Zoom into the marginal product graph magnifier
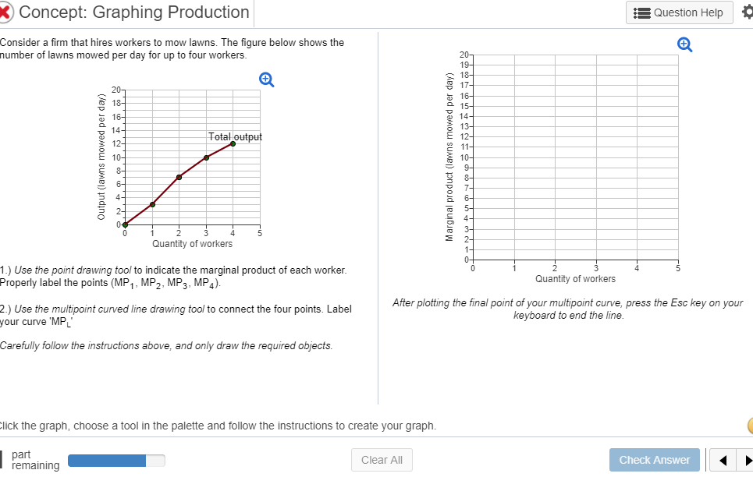This screenshot has width=753, height=477. pos(684,44)
